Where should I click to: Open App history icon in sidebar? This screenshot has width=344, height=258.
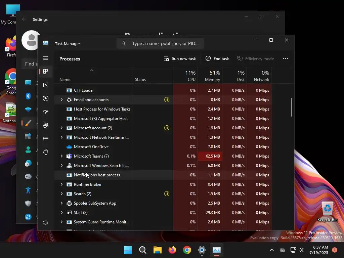click(x=46, y=98)
